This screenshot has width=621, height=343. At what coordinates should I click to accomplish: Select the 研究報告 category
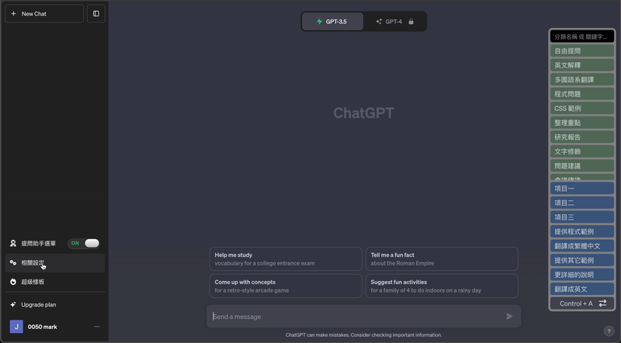(581, 137)
